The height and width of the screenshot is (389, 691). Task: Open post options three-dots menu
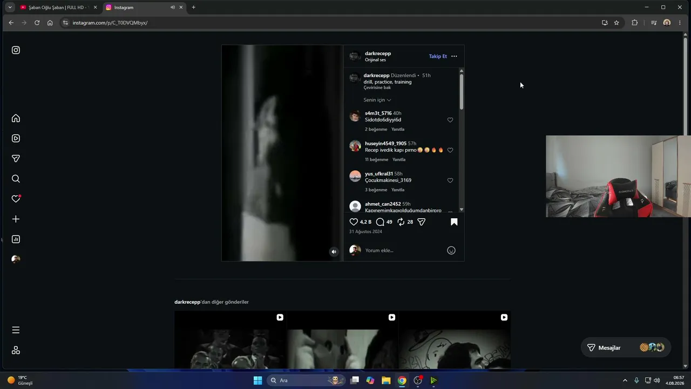pos(454,56)
